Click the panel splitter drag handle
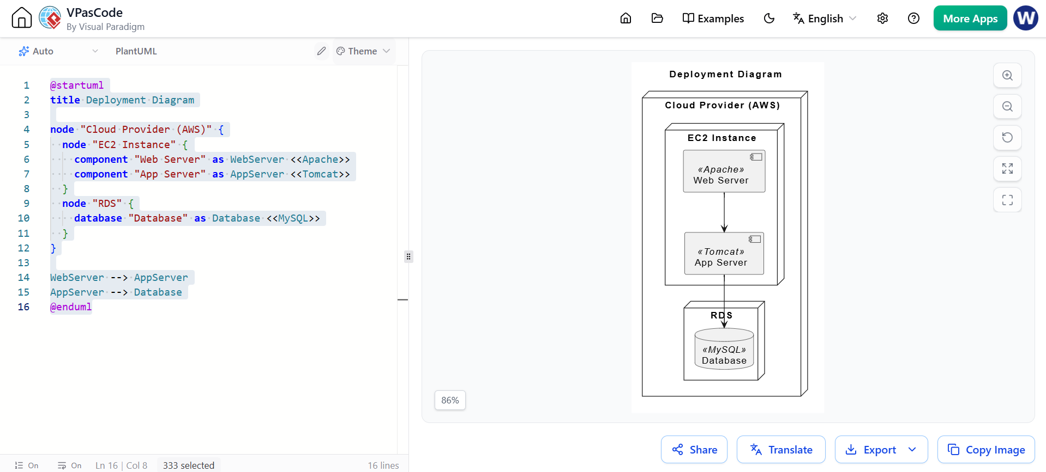The image size is (1046, 472). coord(408,256)
